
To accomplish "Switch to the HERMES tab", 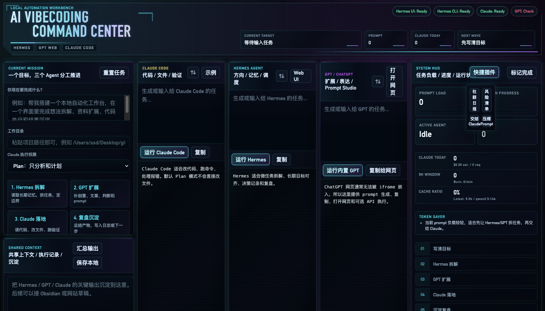I will pos(22,48).
